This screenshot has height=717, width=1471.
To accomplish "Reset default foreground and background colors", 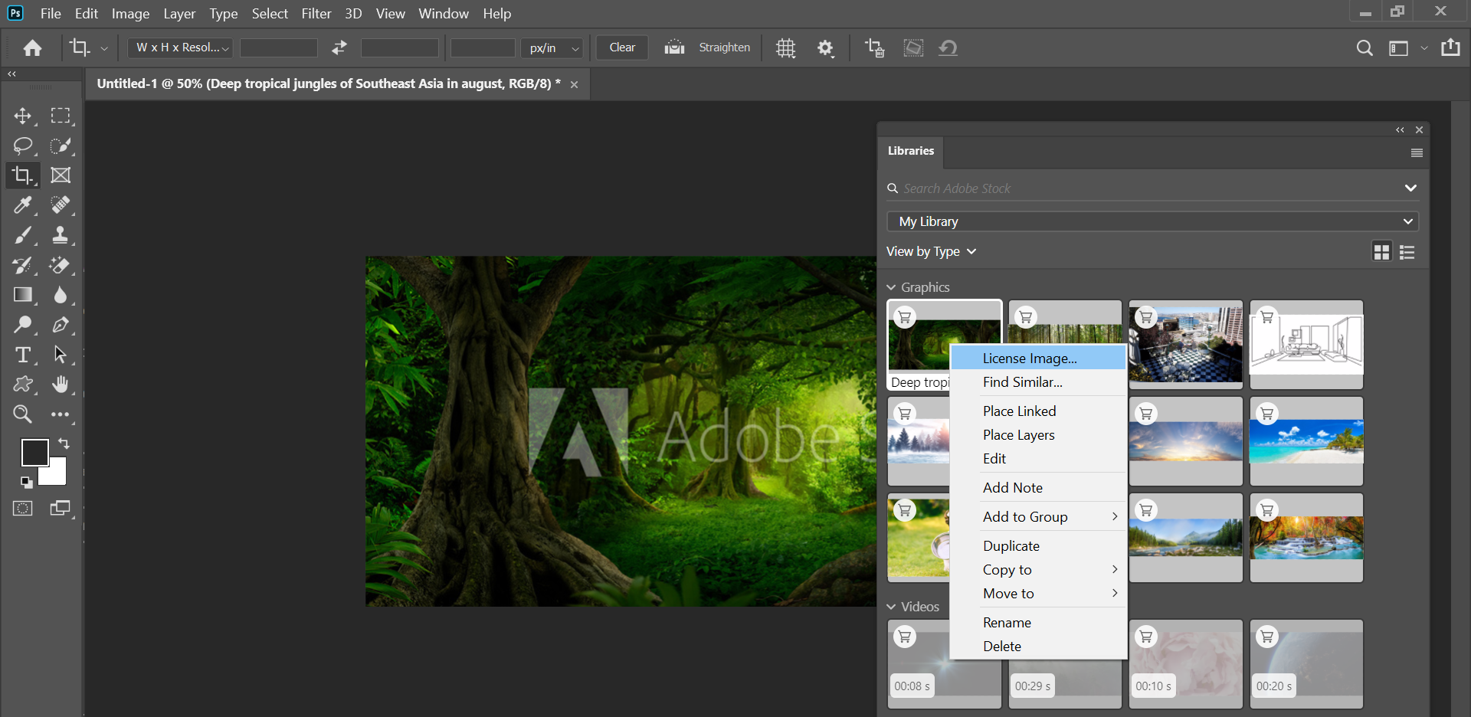I will point(27,483).
